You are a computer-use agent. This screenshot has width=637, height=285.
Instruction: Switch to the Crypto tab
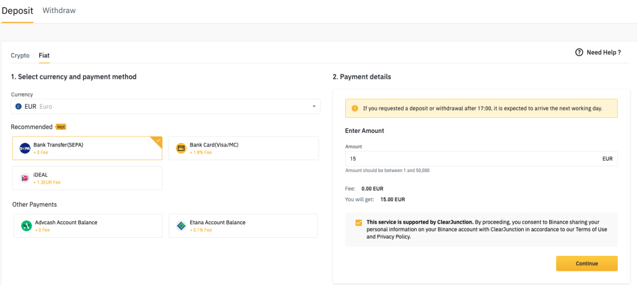20,55
